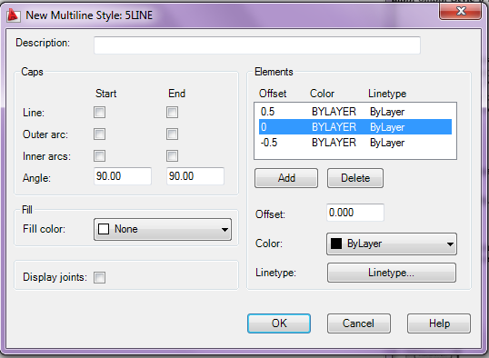Viewport: 489px width, 358px height.
Task: Click the End angle field
Action: (x=195, y=176)
